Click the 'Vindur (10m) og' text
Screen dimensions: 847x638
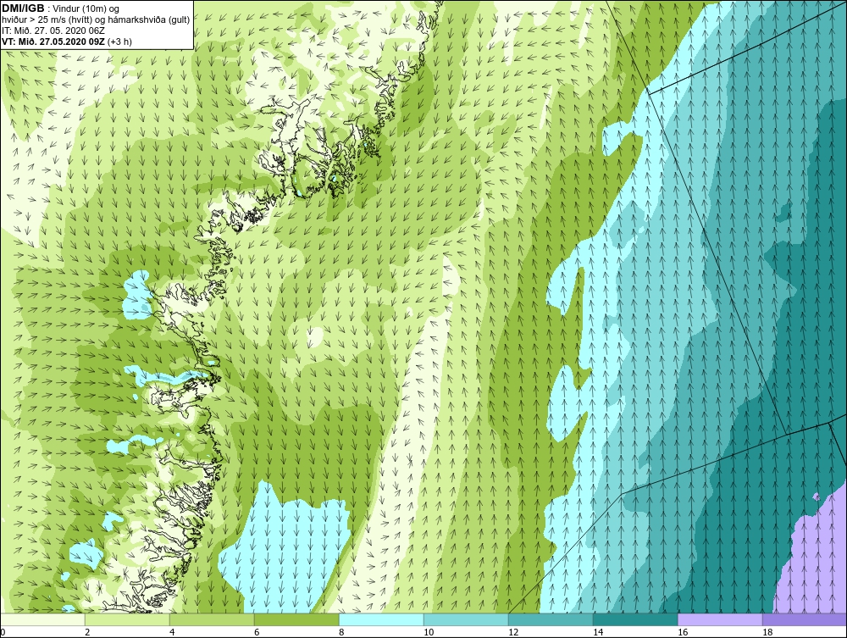click(86, 8)
